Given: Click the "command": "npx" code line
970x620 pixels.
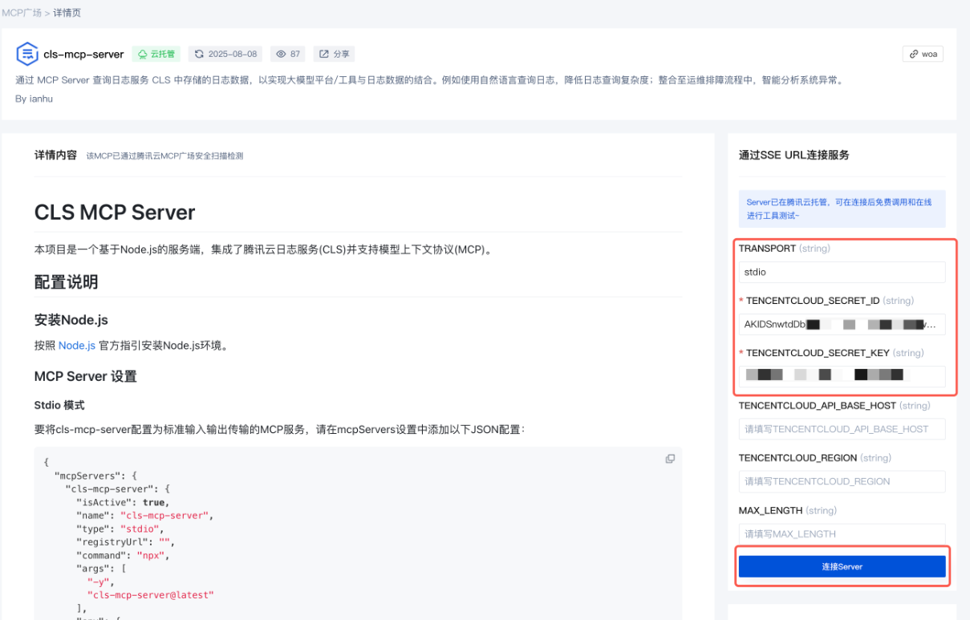Looking at the screenshot, I should point(124,555).
